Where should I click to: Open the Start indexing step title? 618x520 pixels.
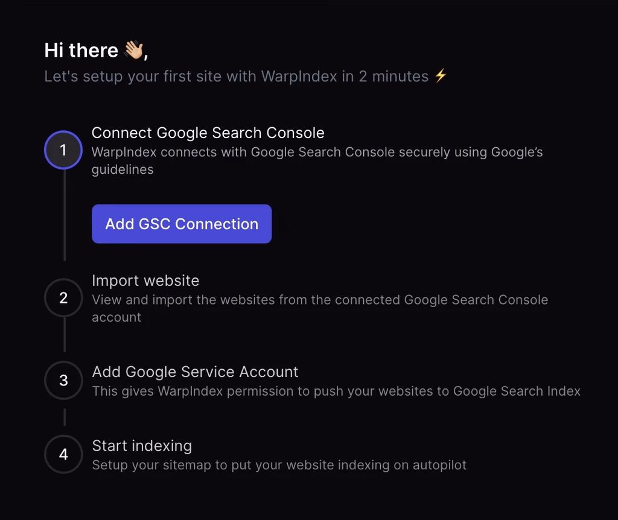pos(142,446)
